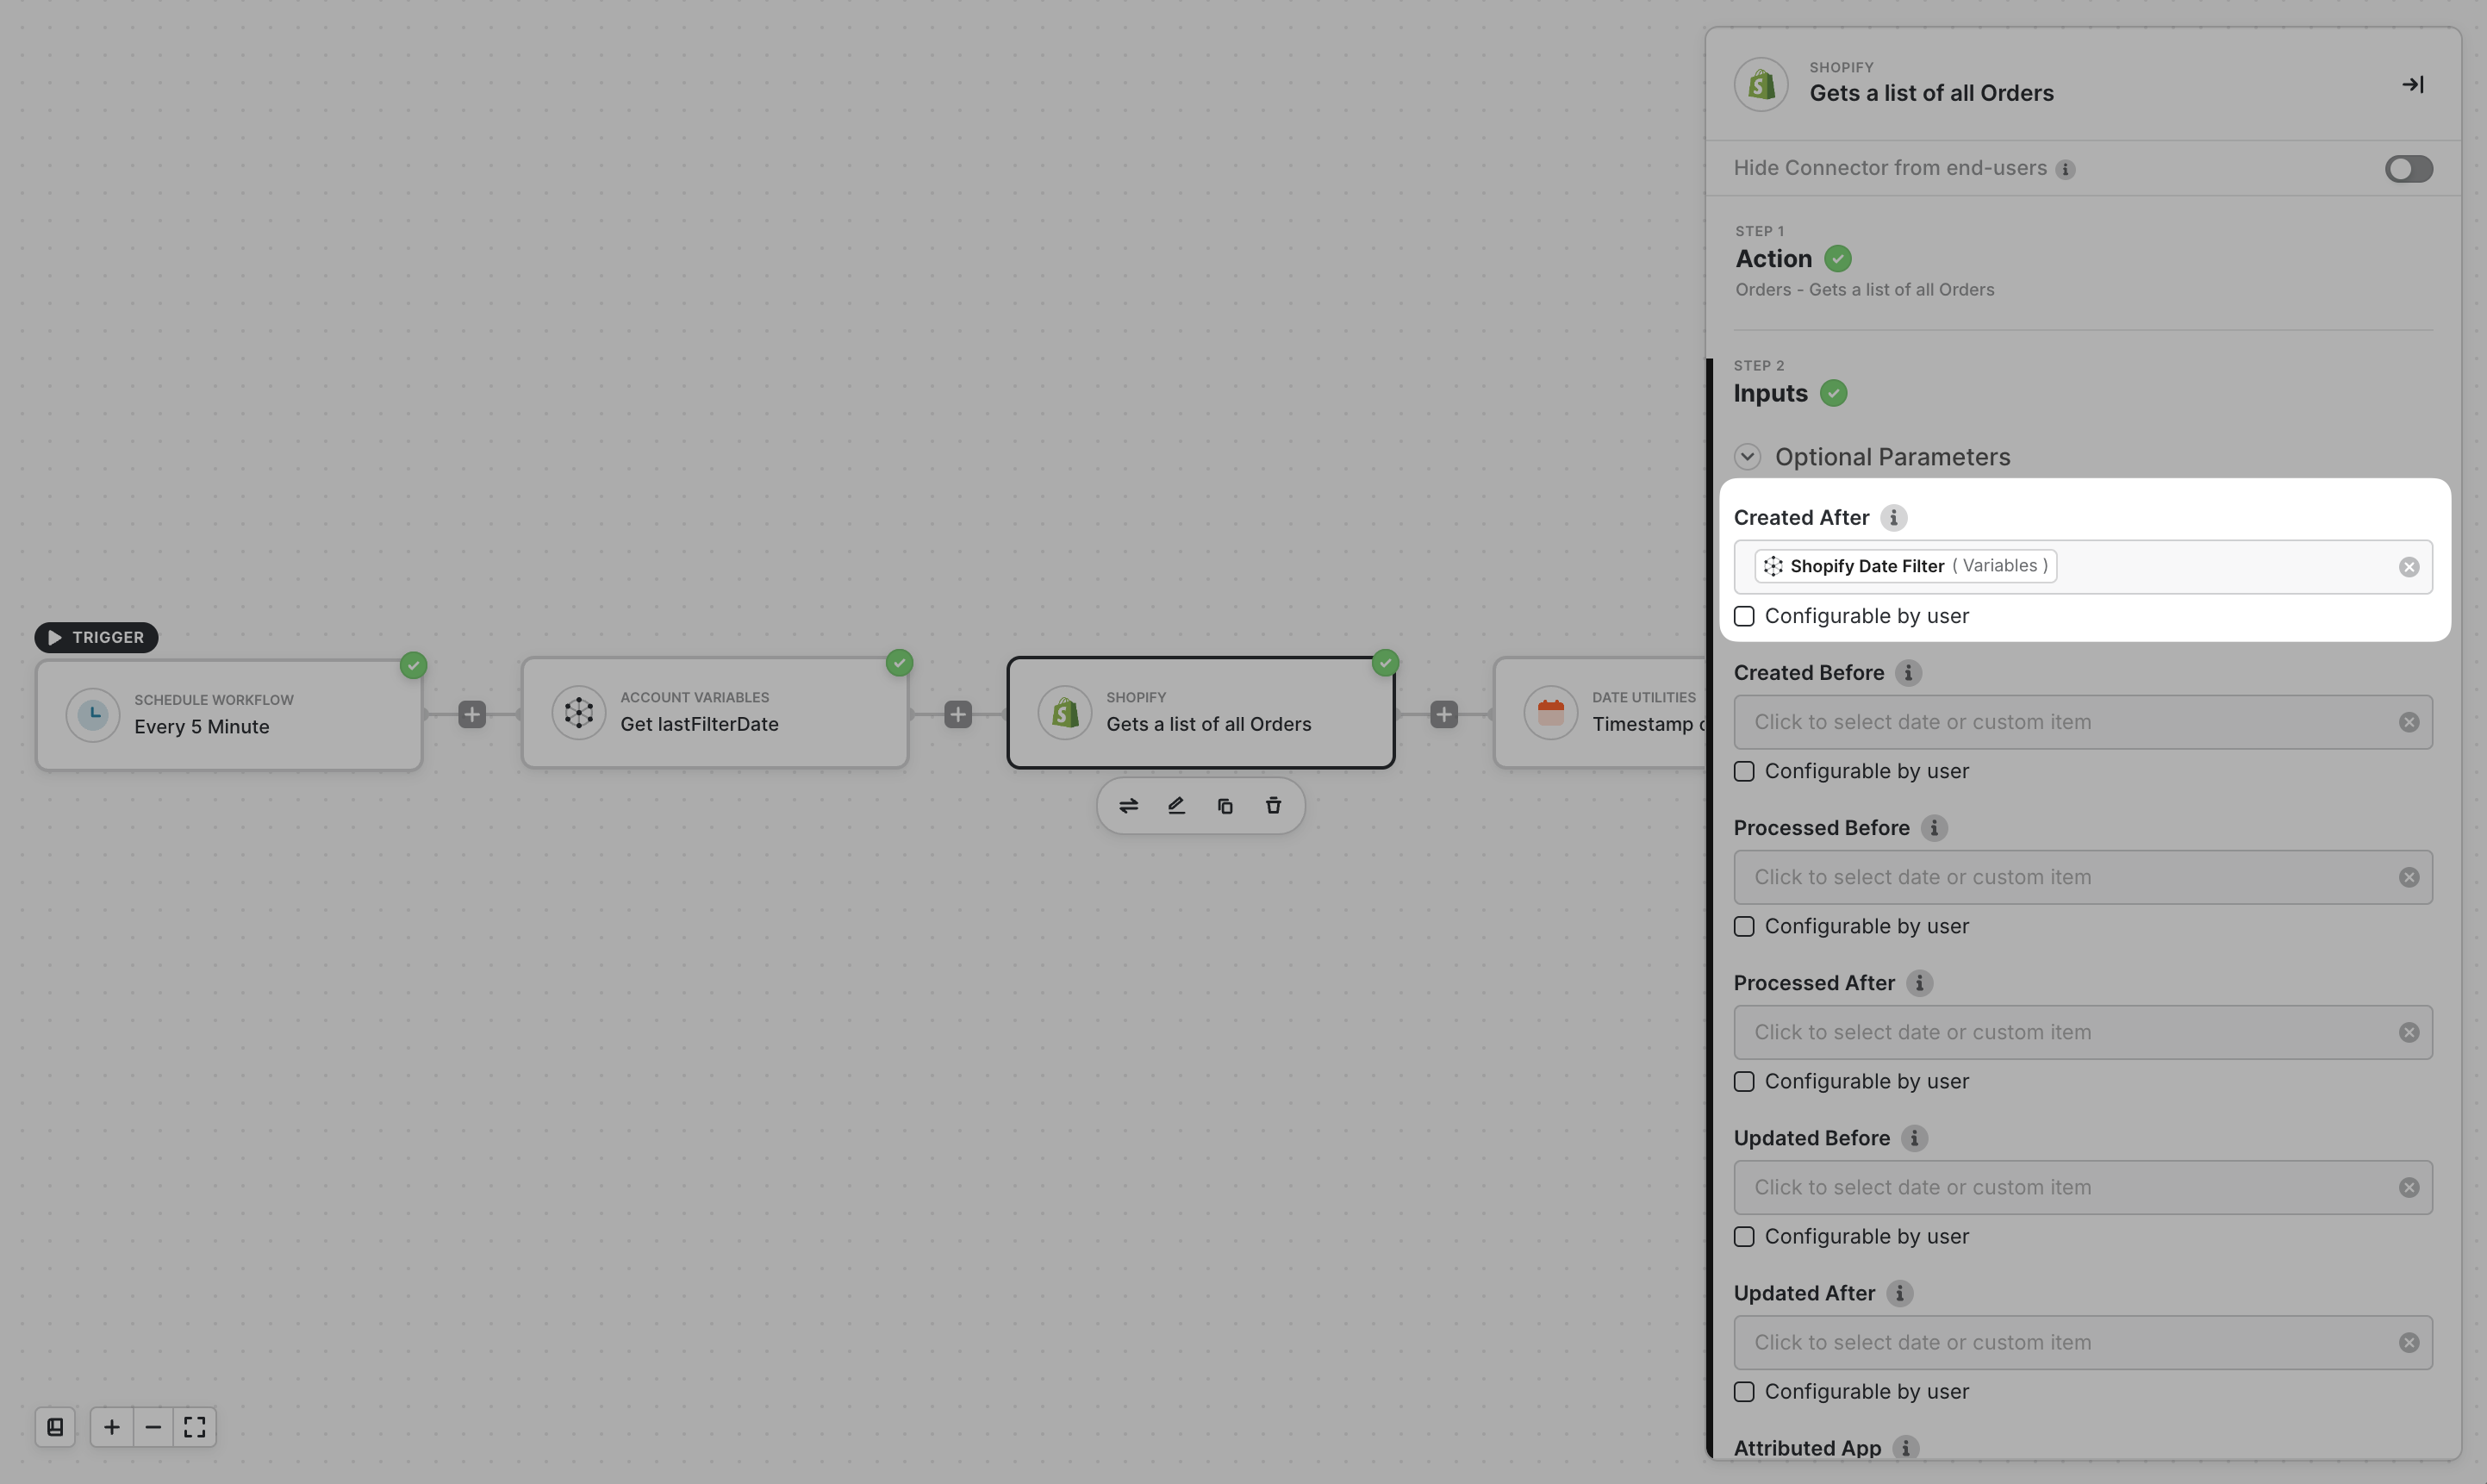Click the trash delete icon under Shopify node
Image resolution: width=2487 pixels, height=1484 pixels.
(x=1273, y=806)
